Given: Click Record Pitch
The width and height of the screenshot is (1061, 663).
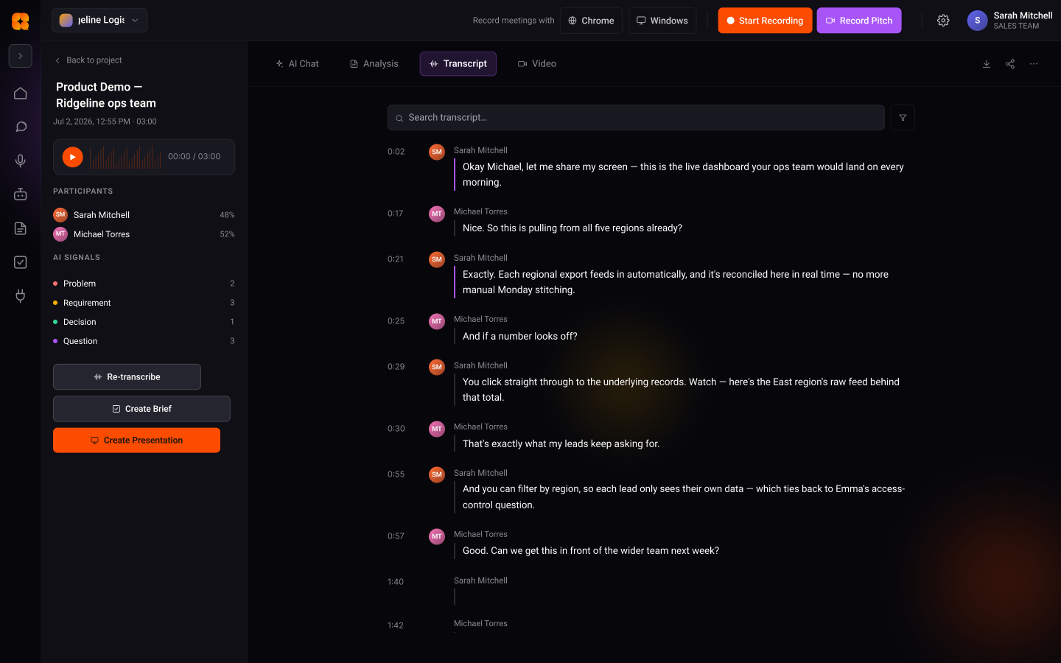Looking at the screenshot, I should coord(859,21).
